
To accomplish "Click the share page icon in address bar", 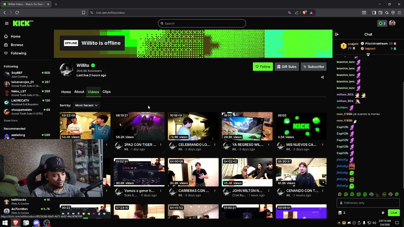I will click(297, 13).
